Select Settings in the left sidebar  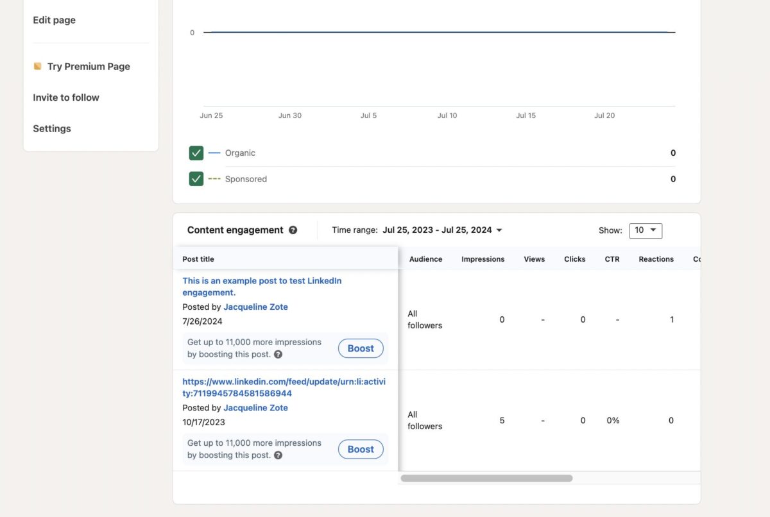(x=51, y=128)
